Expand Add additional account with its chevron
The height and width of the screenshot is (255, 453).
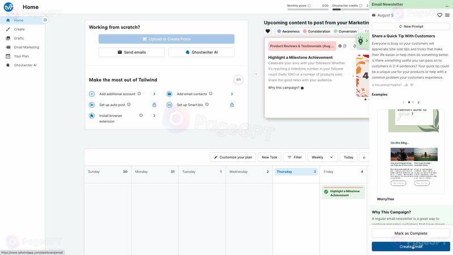(x=154, y=94)
